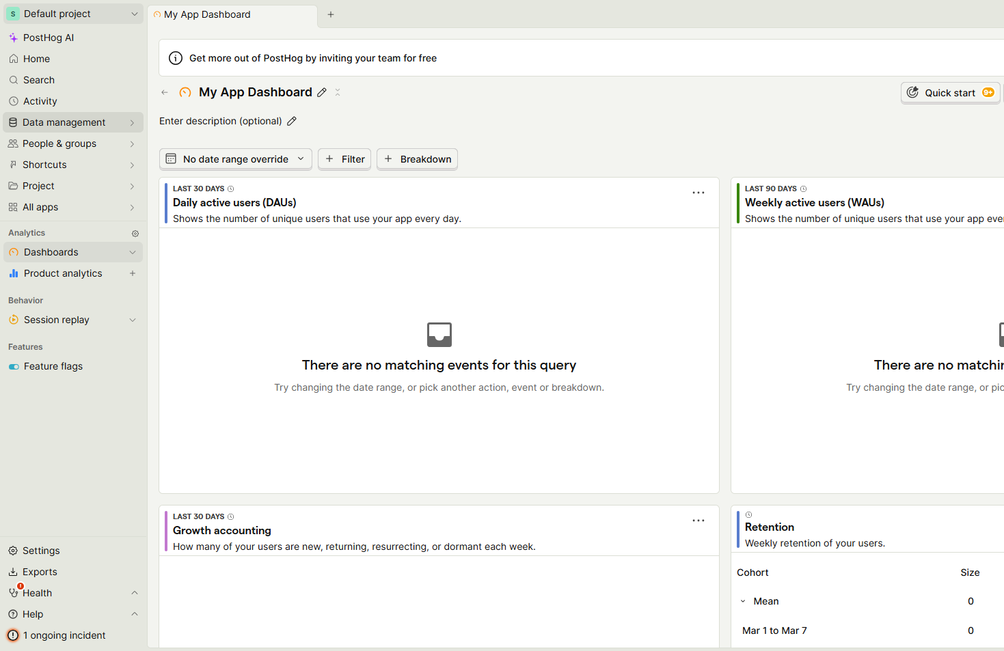The height and width of the screenshot is (651, 1004).
Task: Click the back arrow next to dashboard title
Action: [165, 92]
